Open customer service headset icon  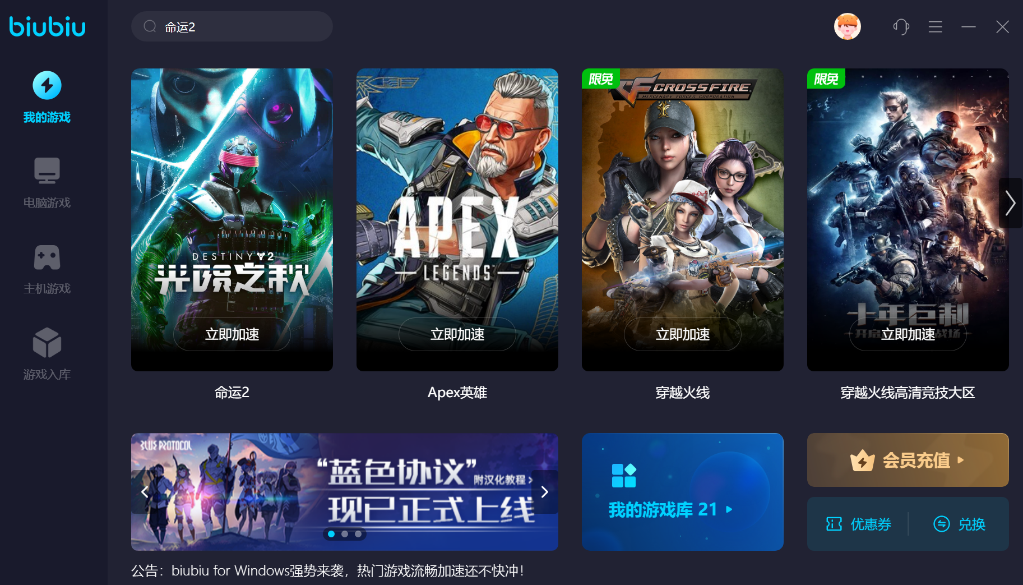[x=901, y=26]
